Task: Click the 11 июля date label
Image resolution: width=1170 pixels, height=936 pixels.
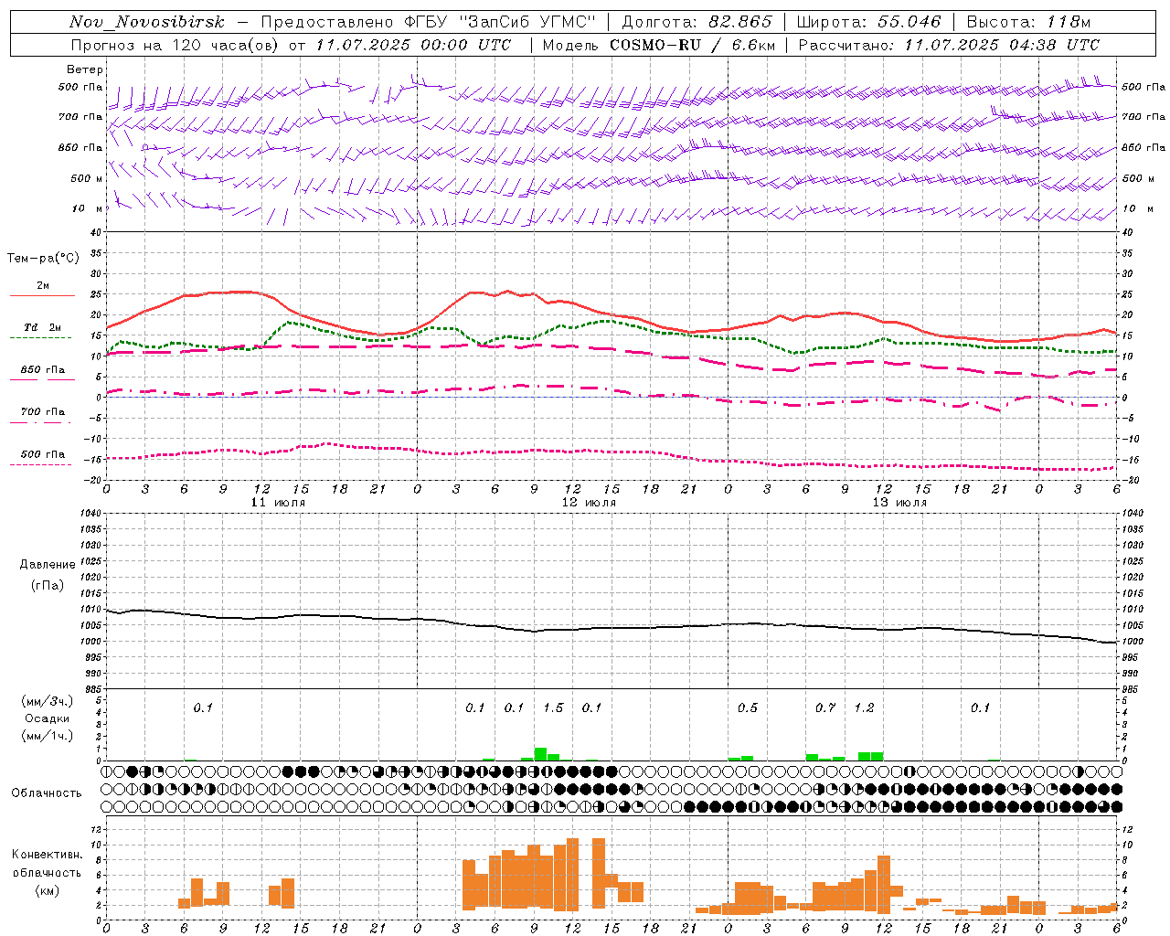Action: point(278,503)
